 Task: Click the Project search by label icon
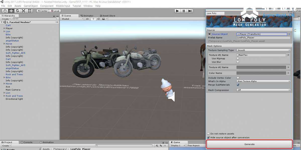pyautogui.click(x=161, y=146)
